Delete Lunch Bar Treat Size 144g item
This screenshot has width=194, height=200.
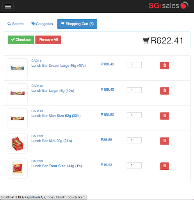click(x=164, y=166)
